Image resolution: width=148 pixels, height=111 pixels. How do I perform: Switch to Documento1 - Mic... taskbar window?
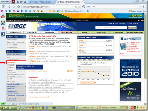click(x=86, y=107)
